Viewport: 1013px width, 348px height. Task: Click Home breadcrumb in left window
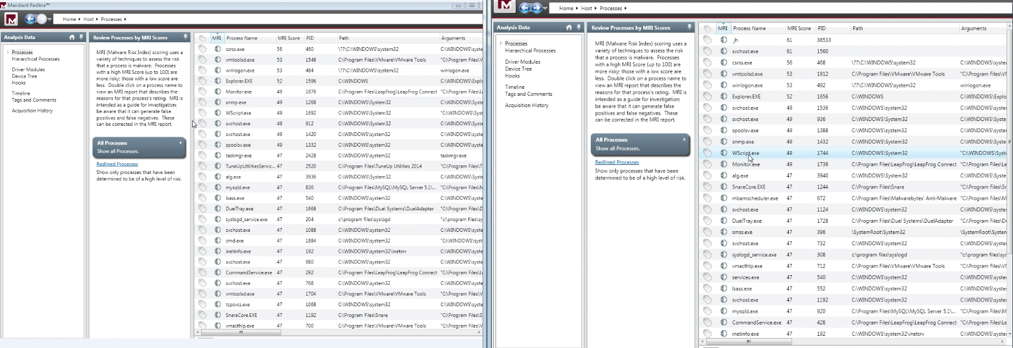pos(69,19)
